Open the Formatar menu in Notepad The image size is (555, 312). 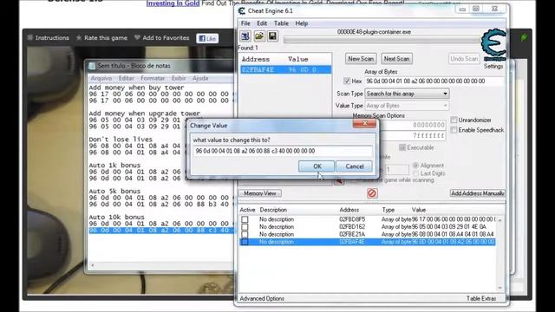point(153,78)
